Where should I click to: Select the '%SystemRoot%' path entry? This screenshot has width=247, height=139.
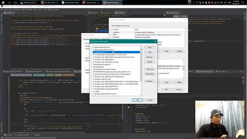[116, 67]
